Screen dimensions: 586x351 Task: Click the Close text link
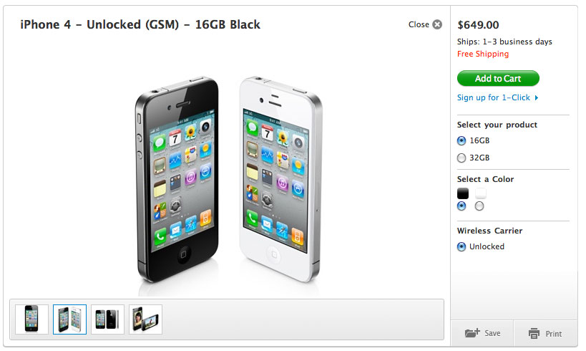[419, 24]
